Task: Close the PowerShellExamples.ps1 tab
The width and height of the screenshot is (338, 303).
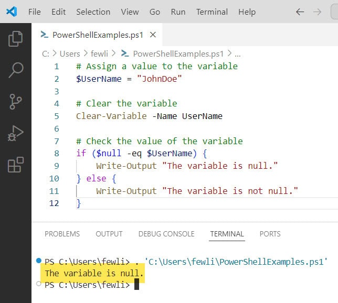Action: [x=153, y=35]
